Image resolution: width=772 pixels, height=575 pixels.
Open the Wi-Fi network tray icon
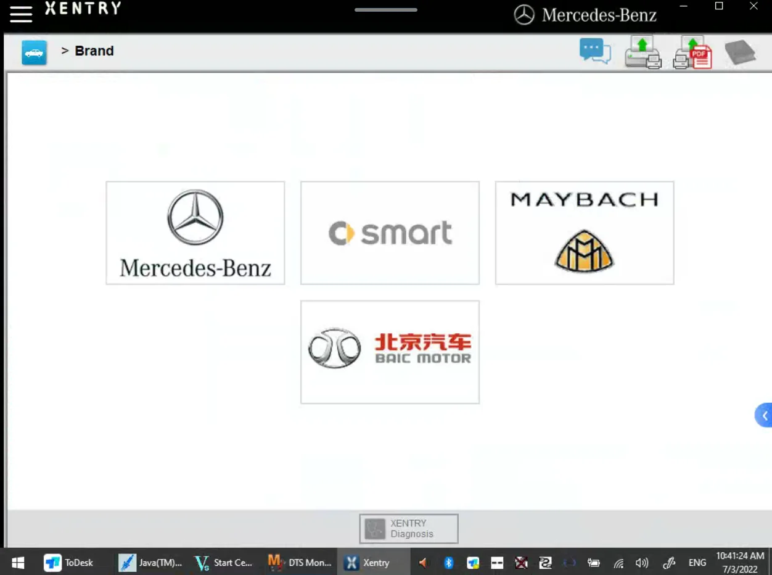(618, 563)
